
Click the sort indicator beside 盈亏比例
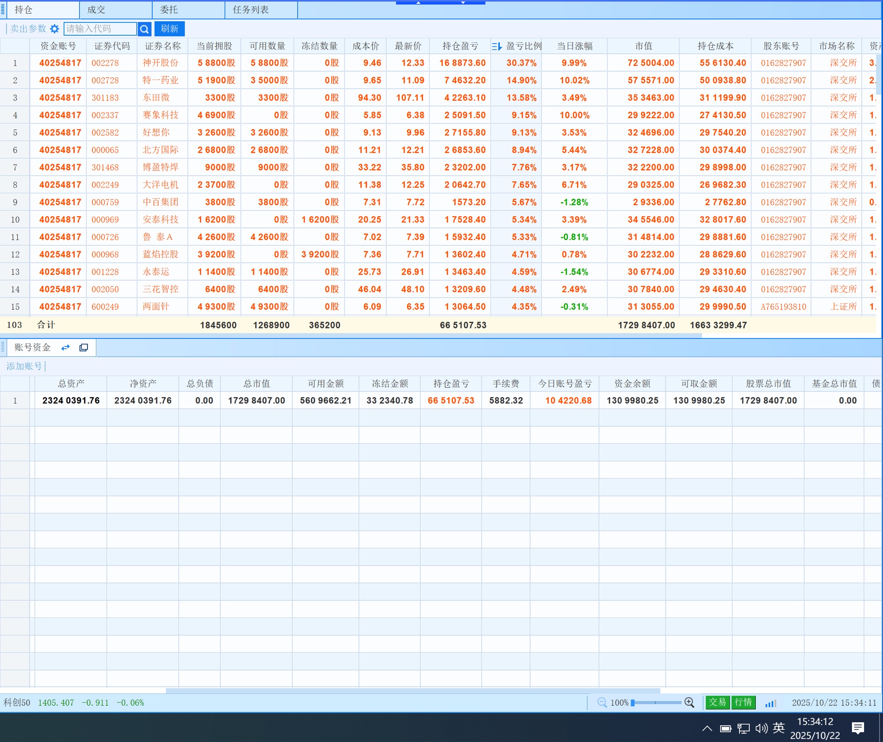[497, 46]
